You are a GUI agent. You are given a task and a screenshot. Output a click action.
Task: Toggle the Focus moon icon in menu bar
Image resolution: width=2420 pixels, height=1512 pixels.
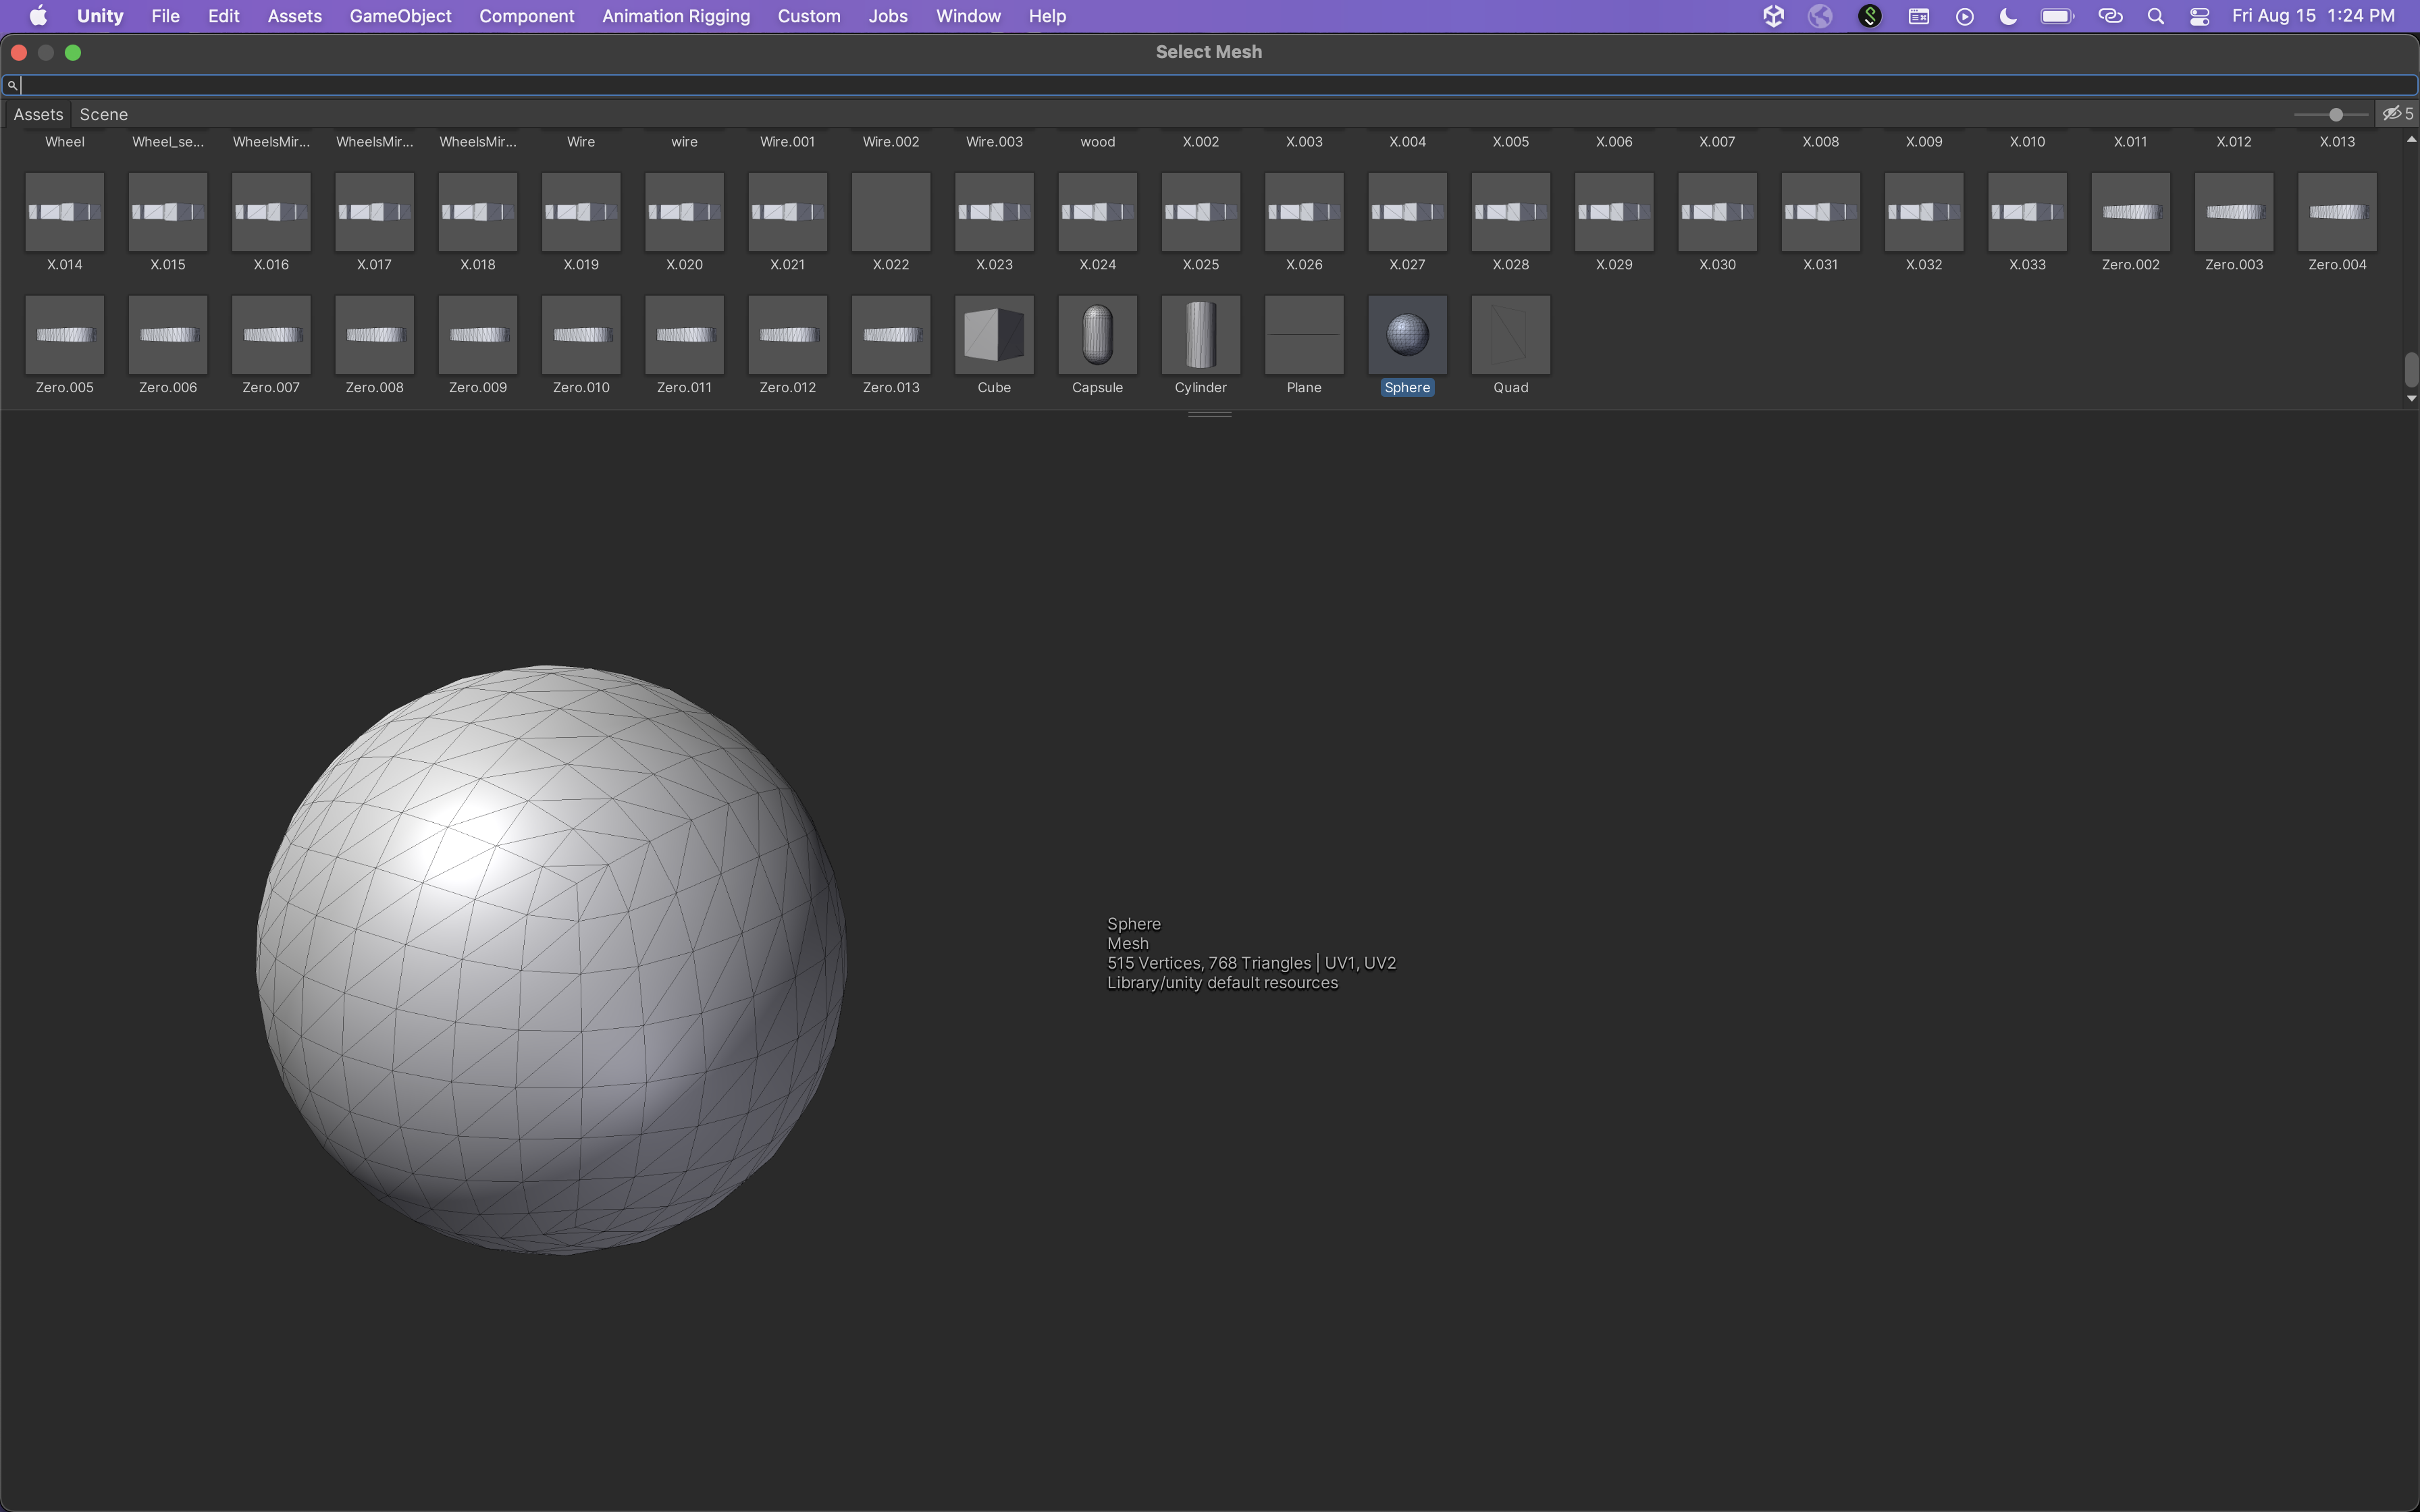click(2008, 16)
